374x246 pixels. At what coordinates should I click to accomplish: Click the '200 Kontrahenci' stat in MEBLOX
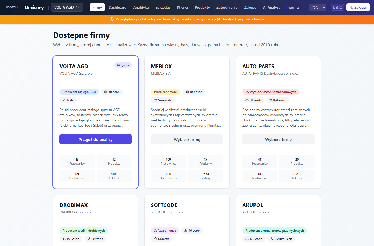pos(168,176)
